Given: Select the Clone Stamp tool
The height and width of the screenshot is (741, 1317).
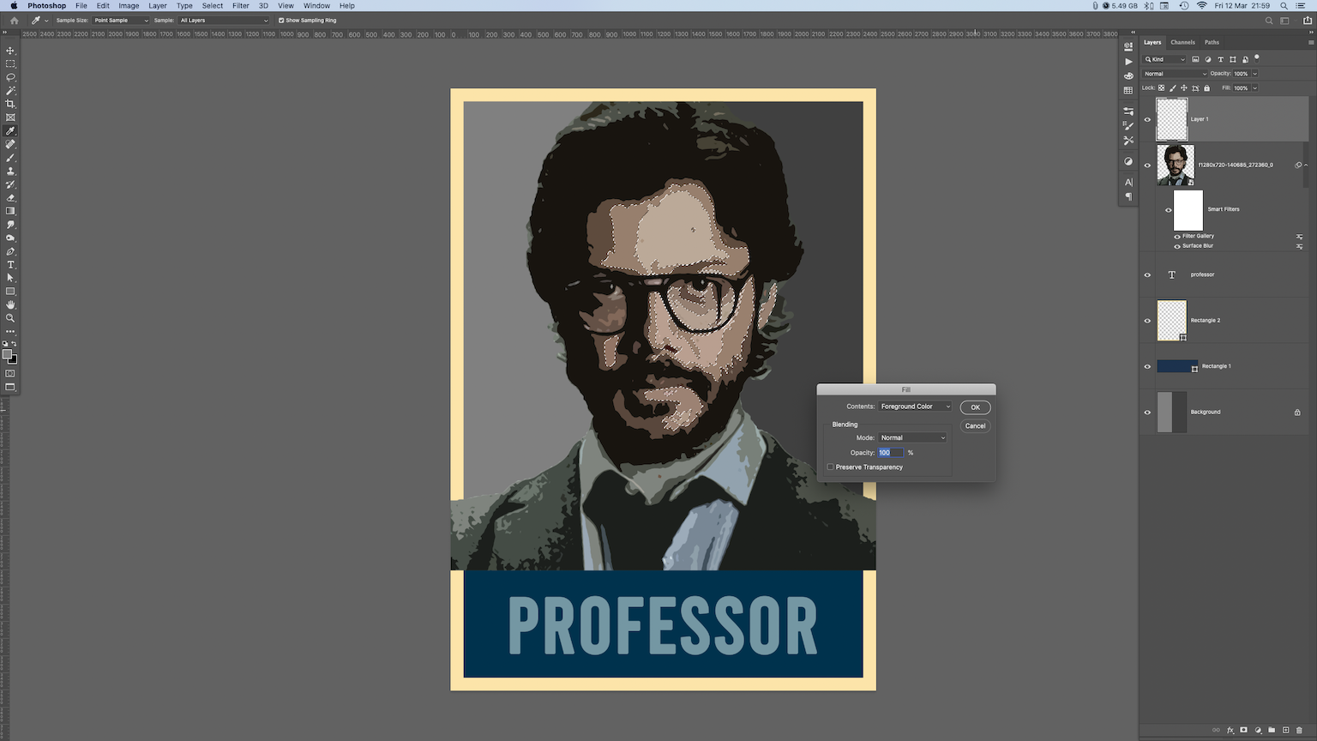Looking at the screenshot, I should (10, 171).
